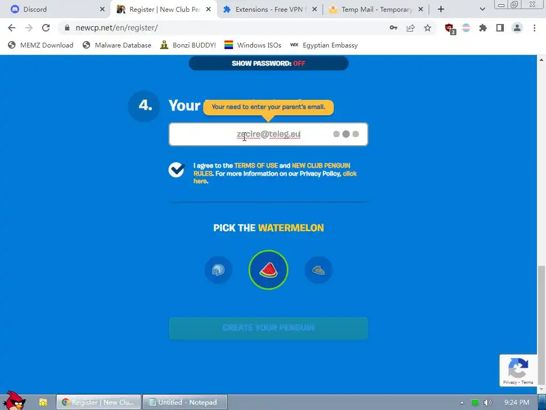Switch to Untitled - Notepad taskbar button
This screenshot has width=546, height=410.
185,403
